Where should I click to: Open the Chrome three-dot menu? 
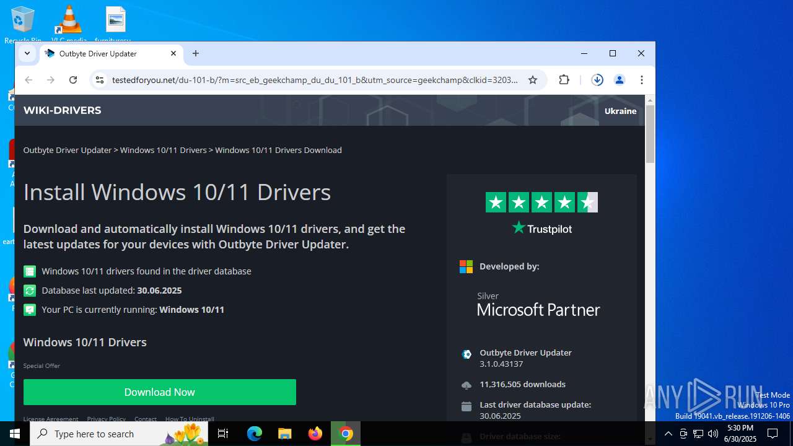(x=642, y=80)
